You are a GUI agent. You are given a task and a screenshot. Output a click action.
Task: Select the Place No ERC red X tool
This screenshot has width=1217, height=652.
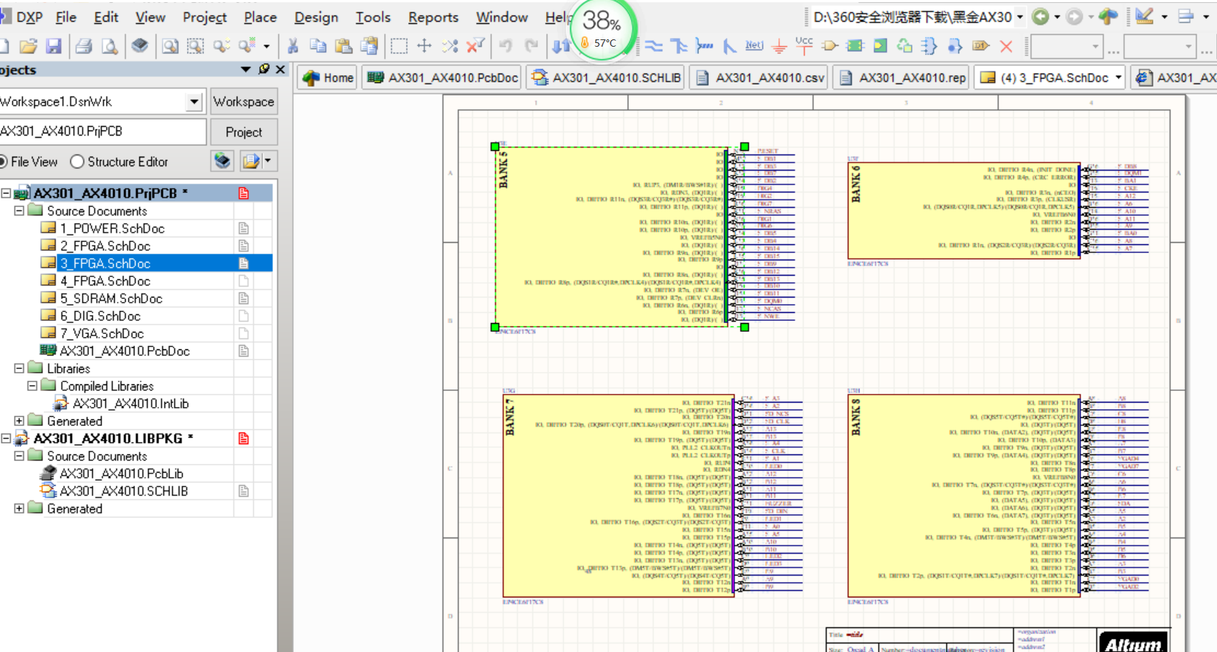1006,47
